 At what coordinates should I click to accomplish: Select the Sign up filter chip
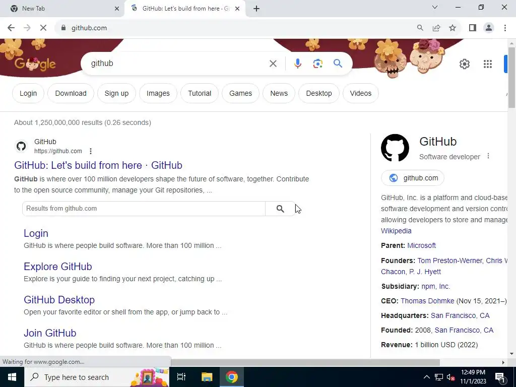pos(116,93)
